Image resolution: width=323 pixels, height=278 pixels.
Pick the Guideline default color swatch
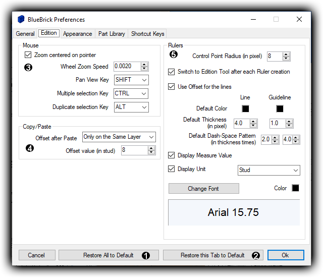(280, 108)
